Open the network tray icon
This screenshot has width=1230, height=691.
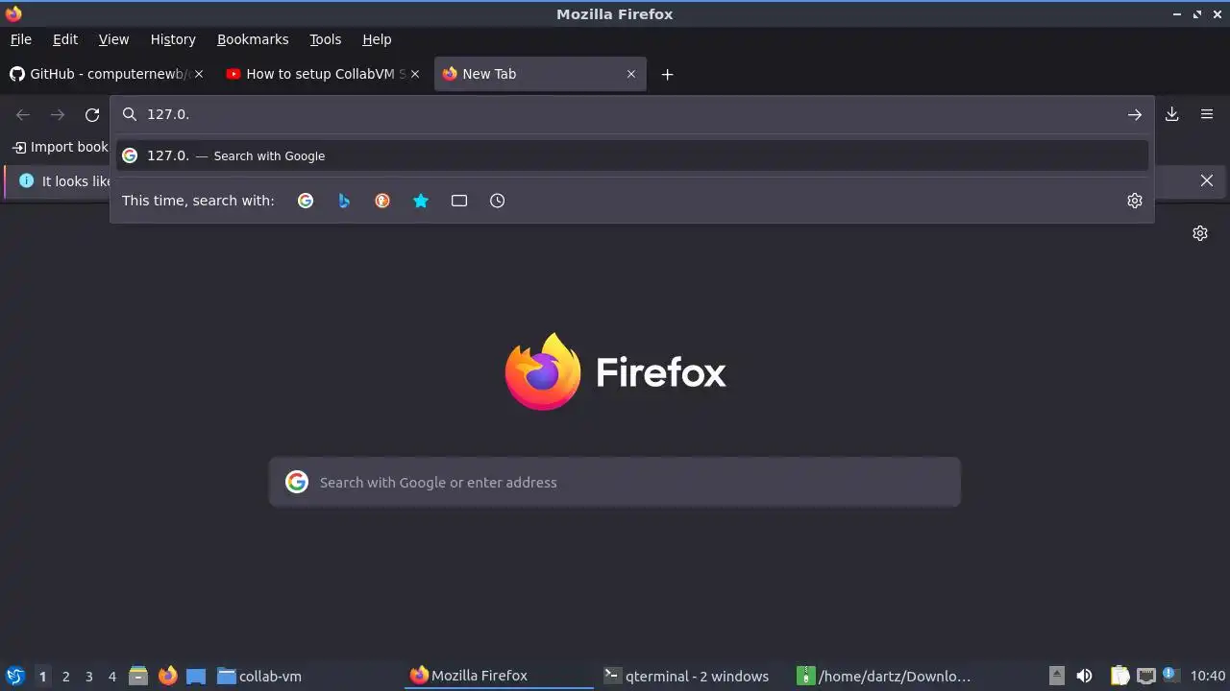point(1145,676)
